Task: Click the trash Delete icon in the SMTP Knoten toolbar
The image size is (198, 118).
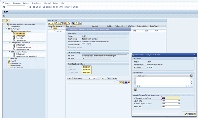Action: point(62,23)
